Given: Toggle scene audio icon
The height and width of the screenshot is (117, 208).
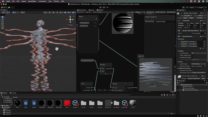Looking at the screenshot, I should [x=57, y=12].
